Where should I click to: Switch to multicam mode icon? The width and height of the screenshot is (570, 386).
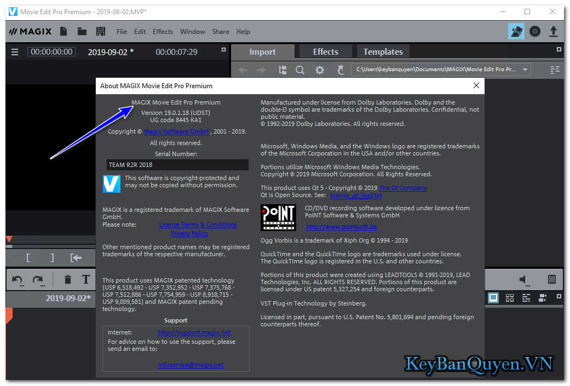(x=543, y=298)
